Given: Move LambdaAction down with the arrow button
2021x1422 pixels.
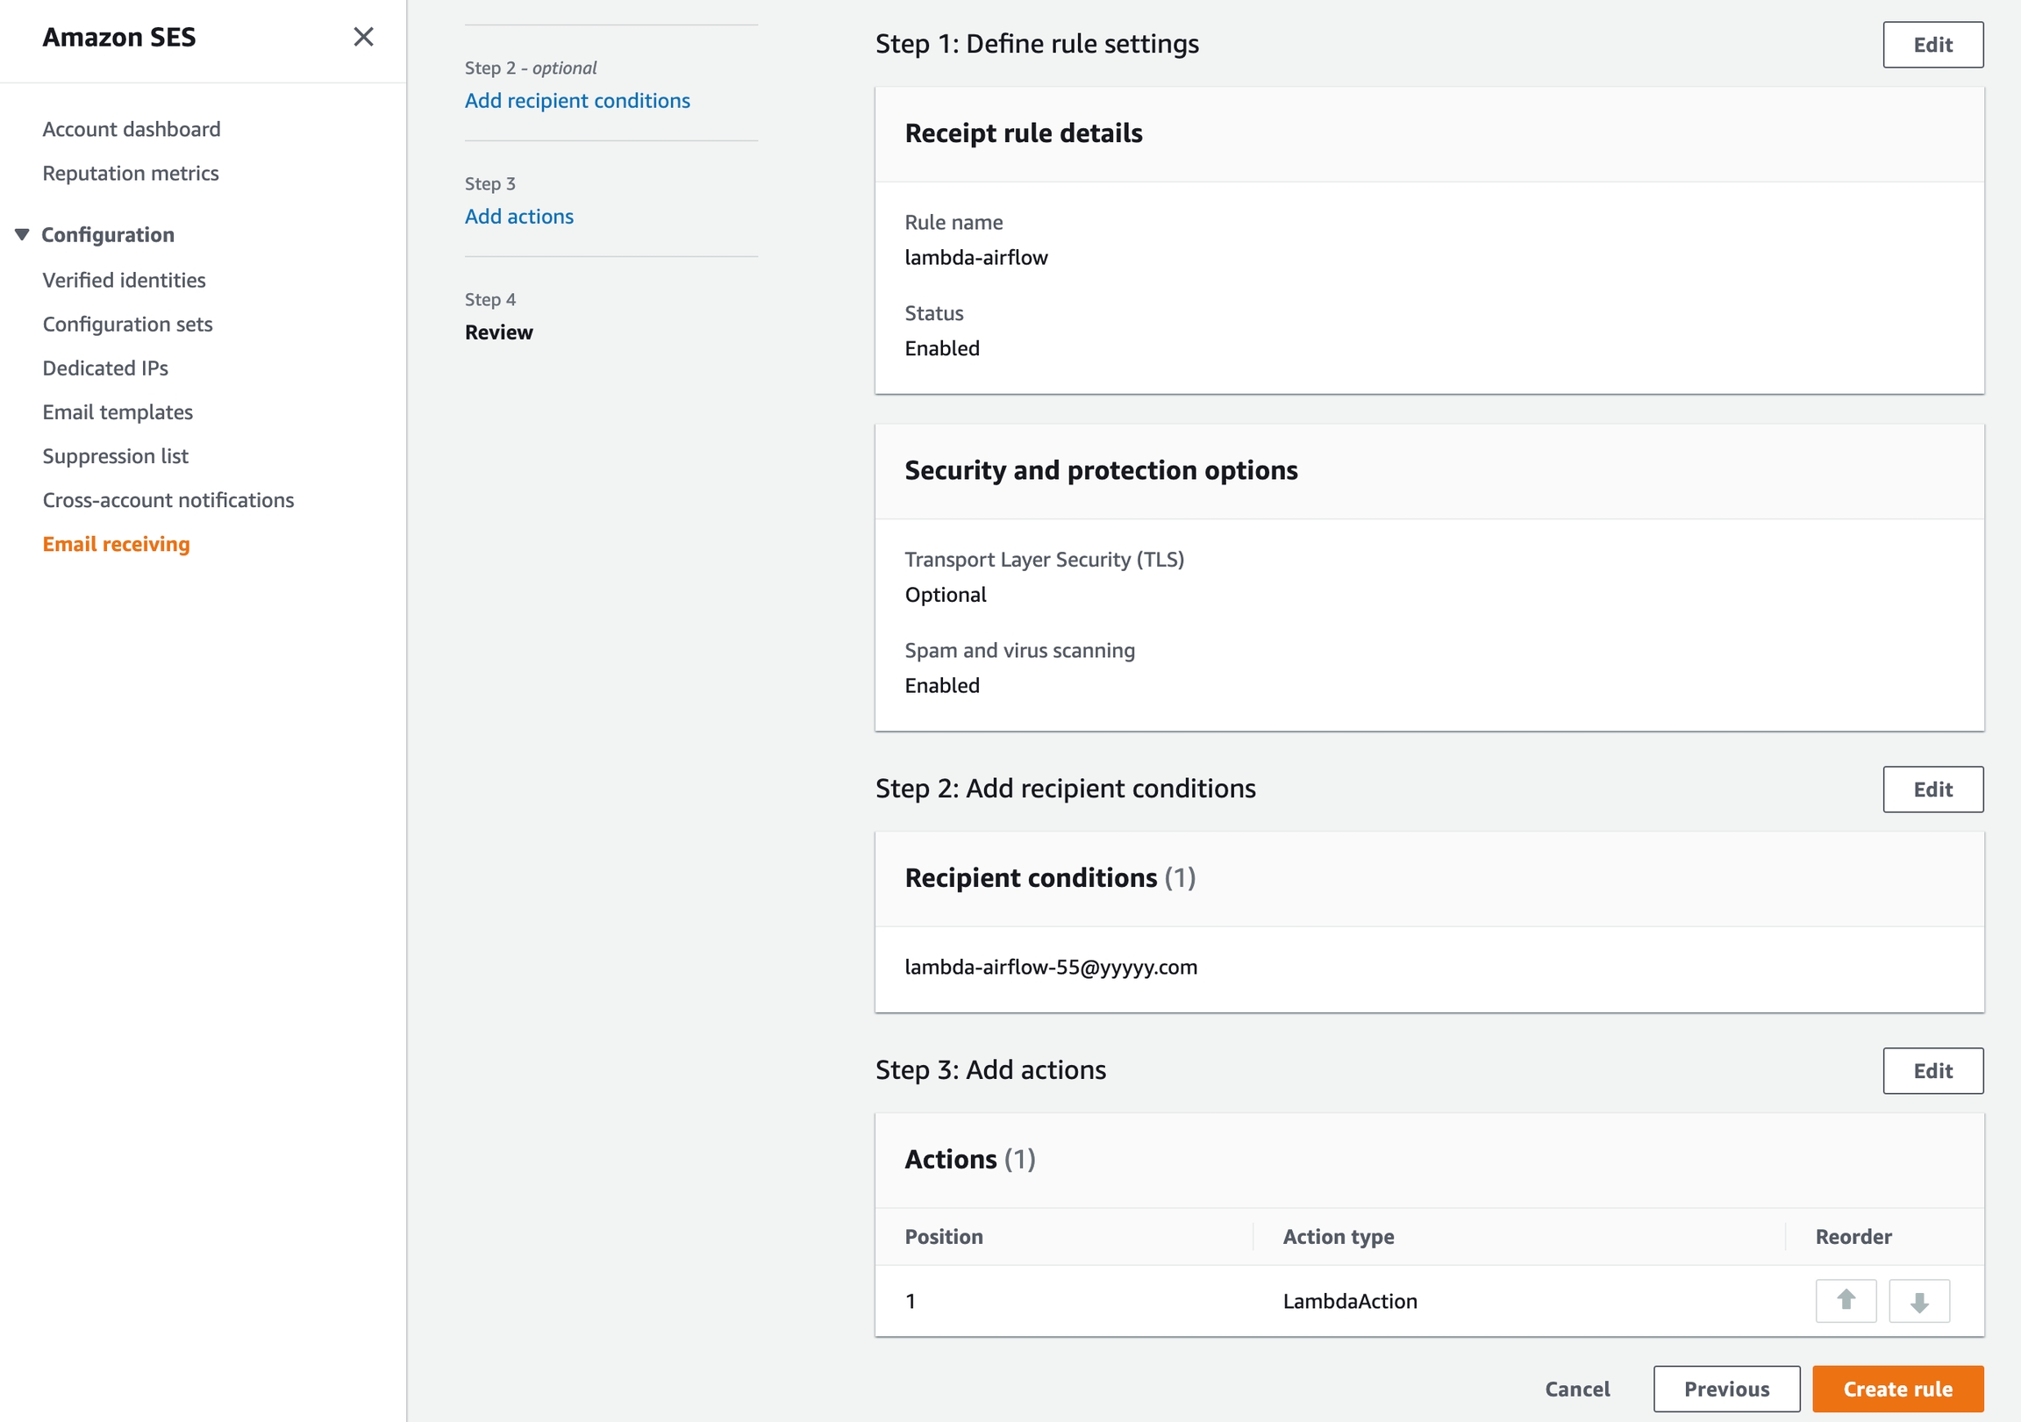Looking at the screenshot, I should pos(1919,1300).
